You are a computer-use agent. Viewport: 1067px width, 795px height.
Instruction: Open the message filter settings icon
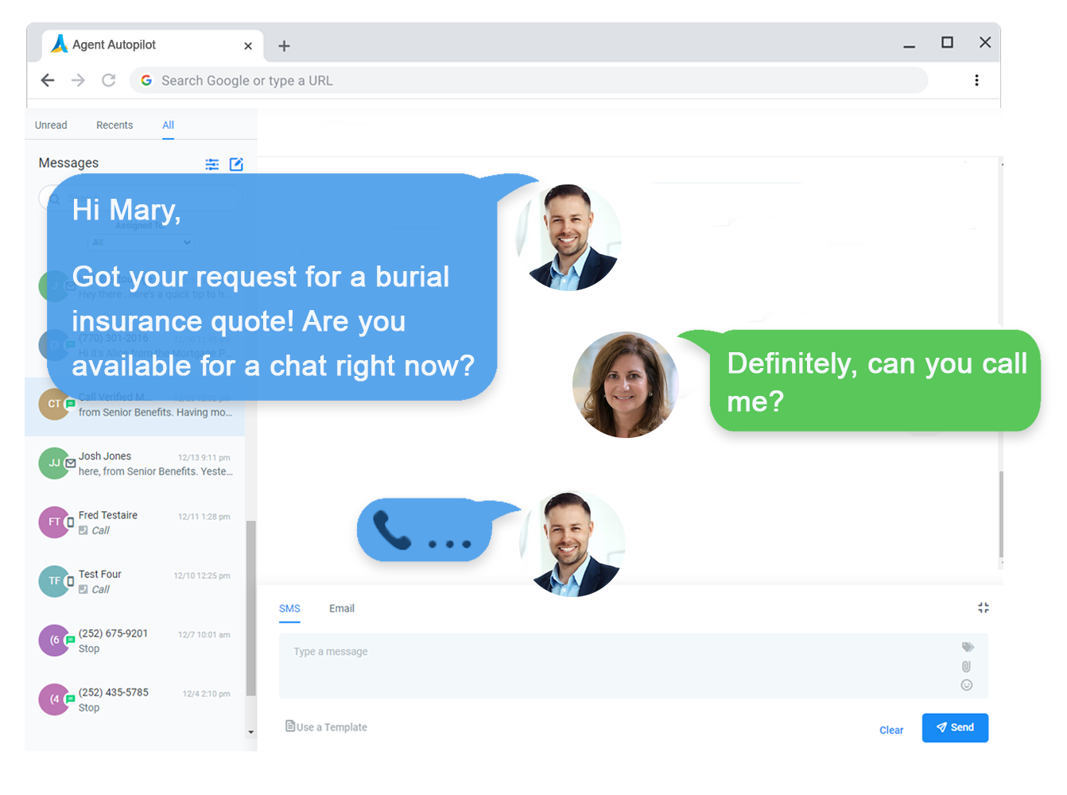coord(212,165)
